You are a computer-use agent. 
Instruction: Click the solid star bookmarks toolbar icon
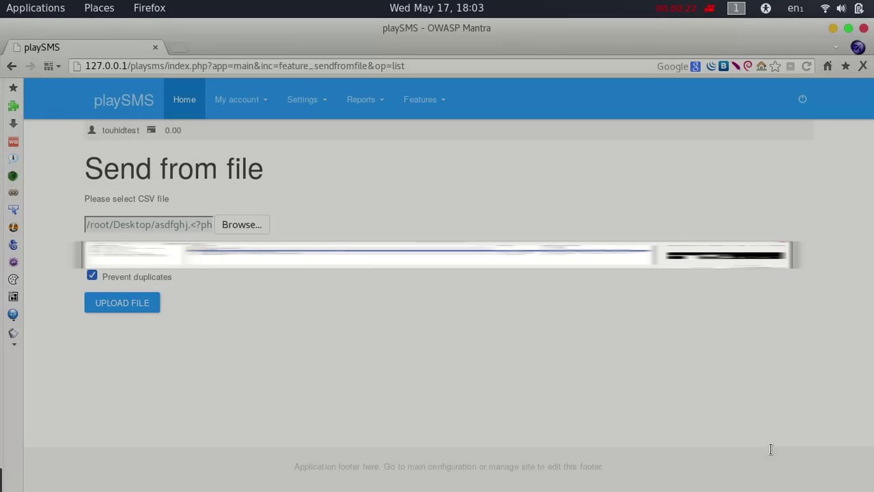(845, 66)
